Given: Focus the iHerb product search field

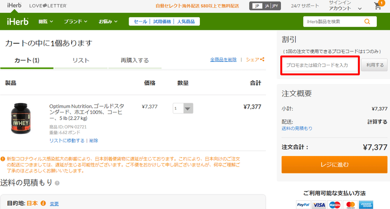Looking at the screenshot, I should click(x=333, y=21).
